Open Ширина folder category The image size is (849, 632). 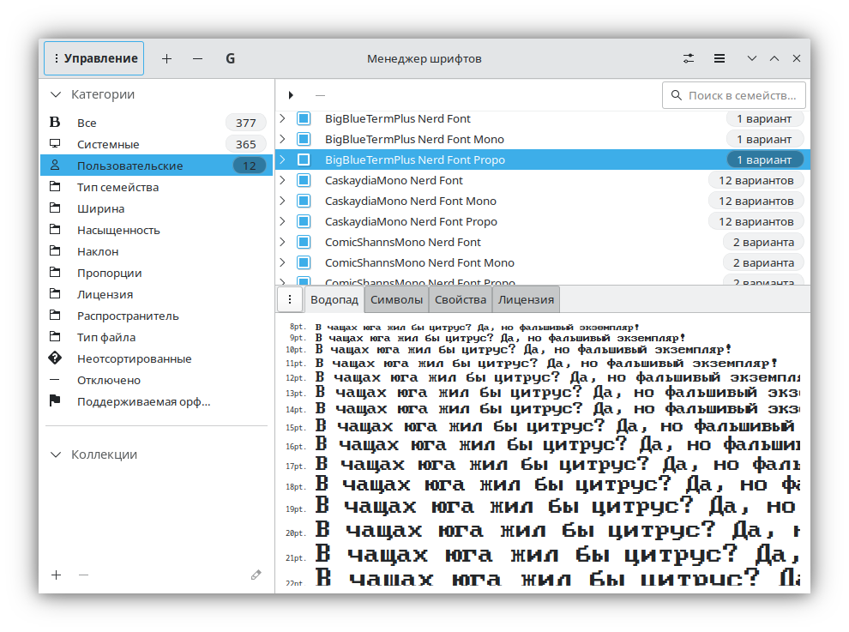click(156, 208)
